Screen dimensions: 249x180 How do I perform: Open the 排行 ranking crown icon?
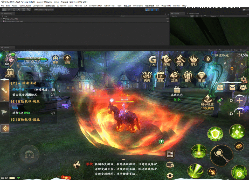[x=193, y=60]
